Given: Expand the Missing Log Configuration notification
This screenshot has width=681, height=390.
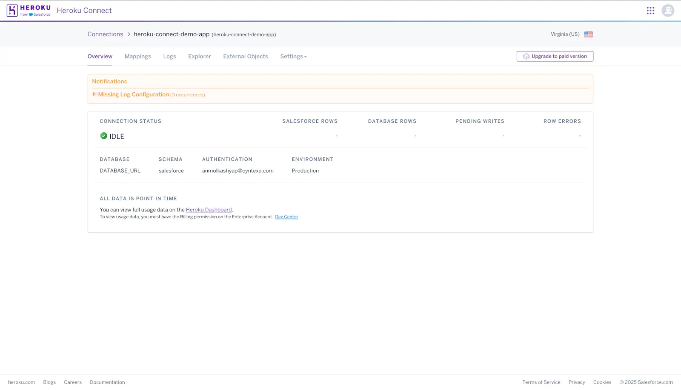Looking at the screenshot, I should click(x=133, y=94).
